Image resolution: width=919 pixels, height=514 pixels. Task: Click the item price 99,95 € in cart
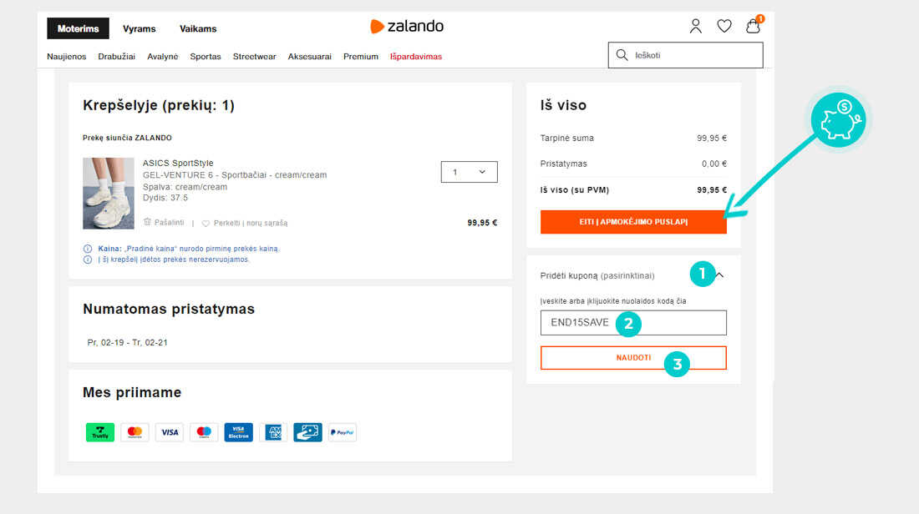point(482,223)
